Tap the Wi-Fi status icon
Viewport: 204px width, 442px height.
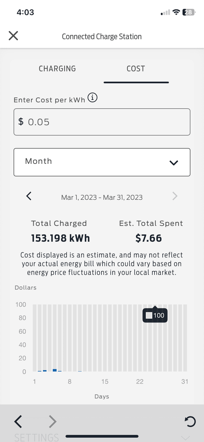[x=177, y=12]
